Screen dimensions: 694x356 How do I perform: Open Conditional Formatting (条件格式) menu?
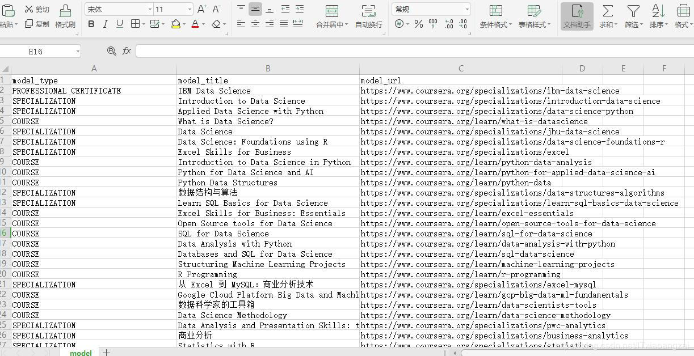[496, 16]
